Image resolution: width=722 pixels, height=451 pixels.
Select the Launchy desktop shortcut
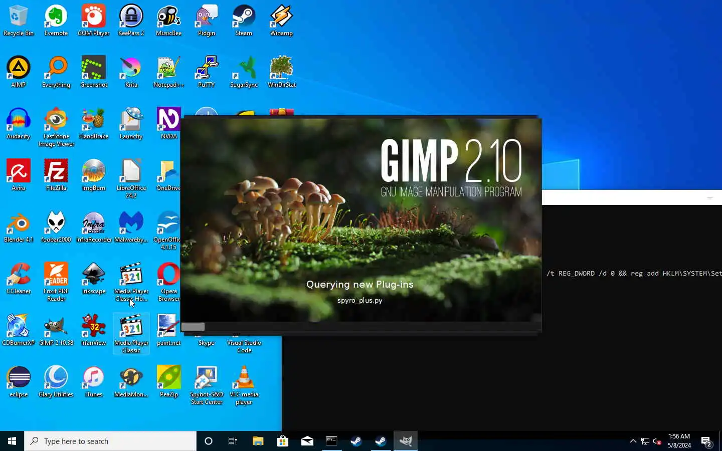[x=131, y=124]
